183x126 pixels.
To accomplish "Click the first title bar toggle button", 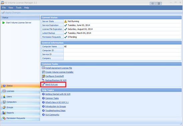I will tap(153, 3).
